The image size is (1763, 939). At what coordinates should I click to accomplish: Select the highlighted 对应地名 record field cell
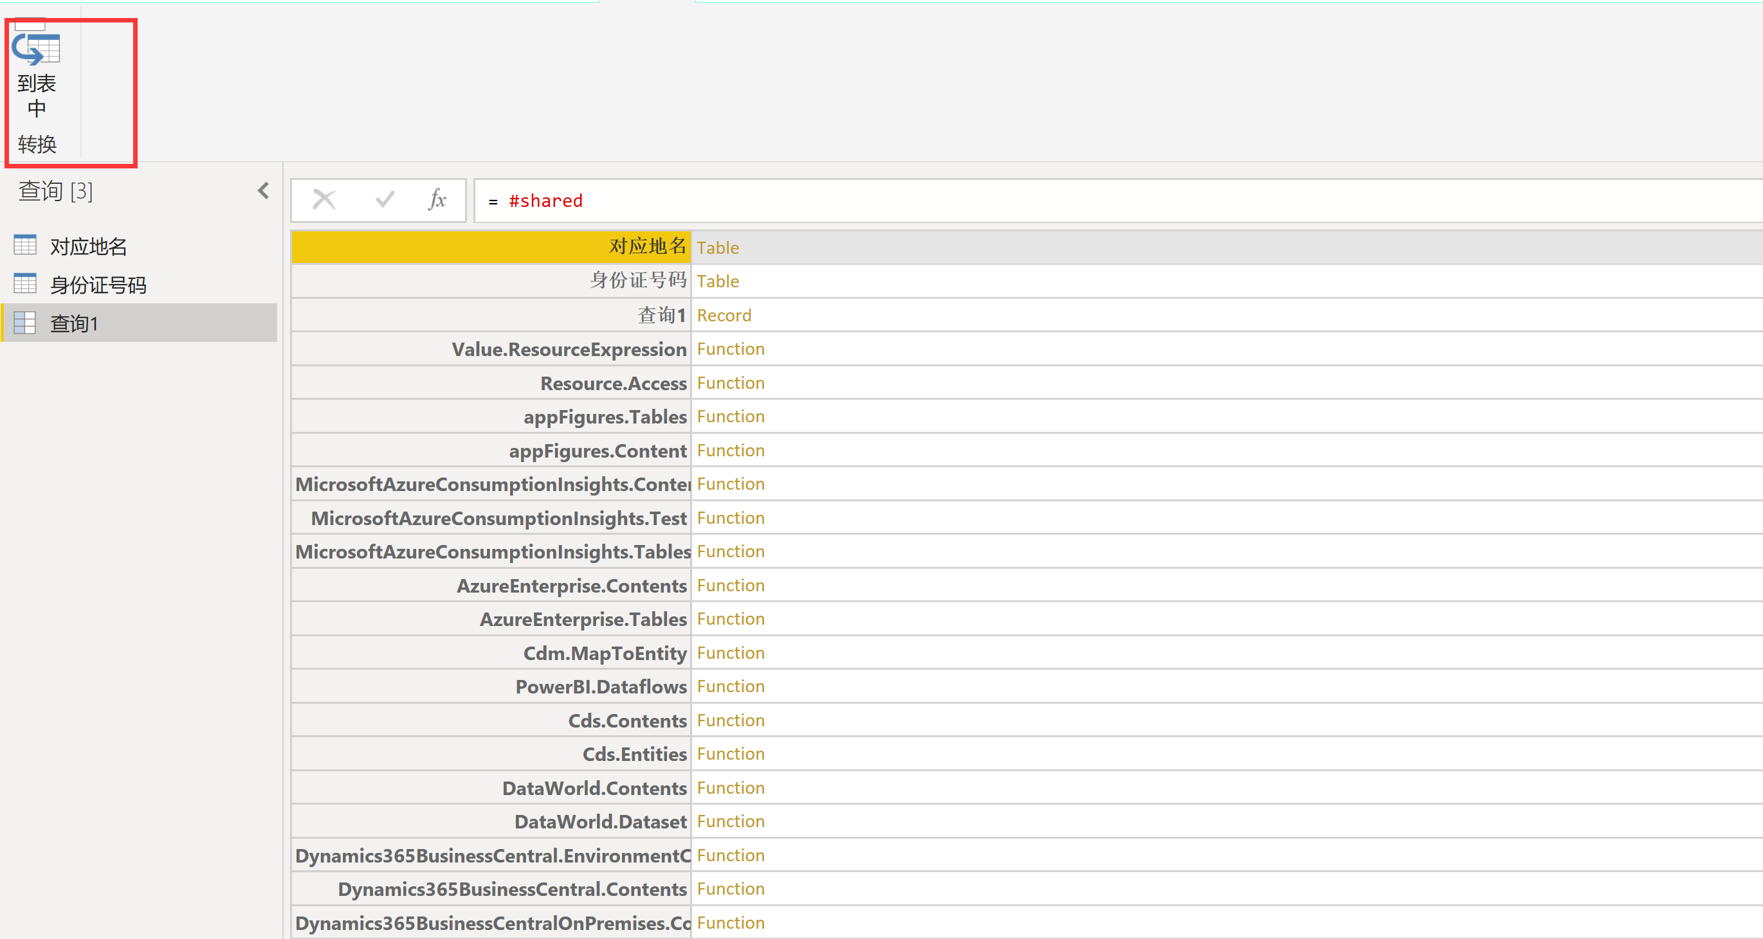(x=491, y=247)
